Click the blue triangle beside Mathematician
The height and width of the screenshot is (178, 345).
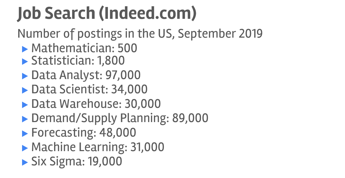point(25,49)
